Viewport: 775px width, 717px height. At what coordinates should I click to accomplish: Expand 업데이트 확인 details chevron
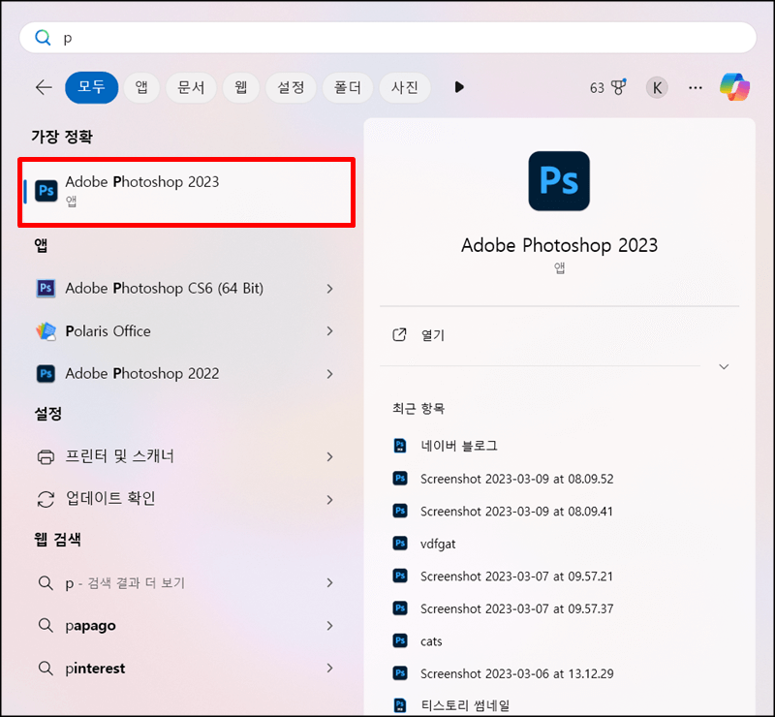coord(329,500)
